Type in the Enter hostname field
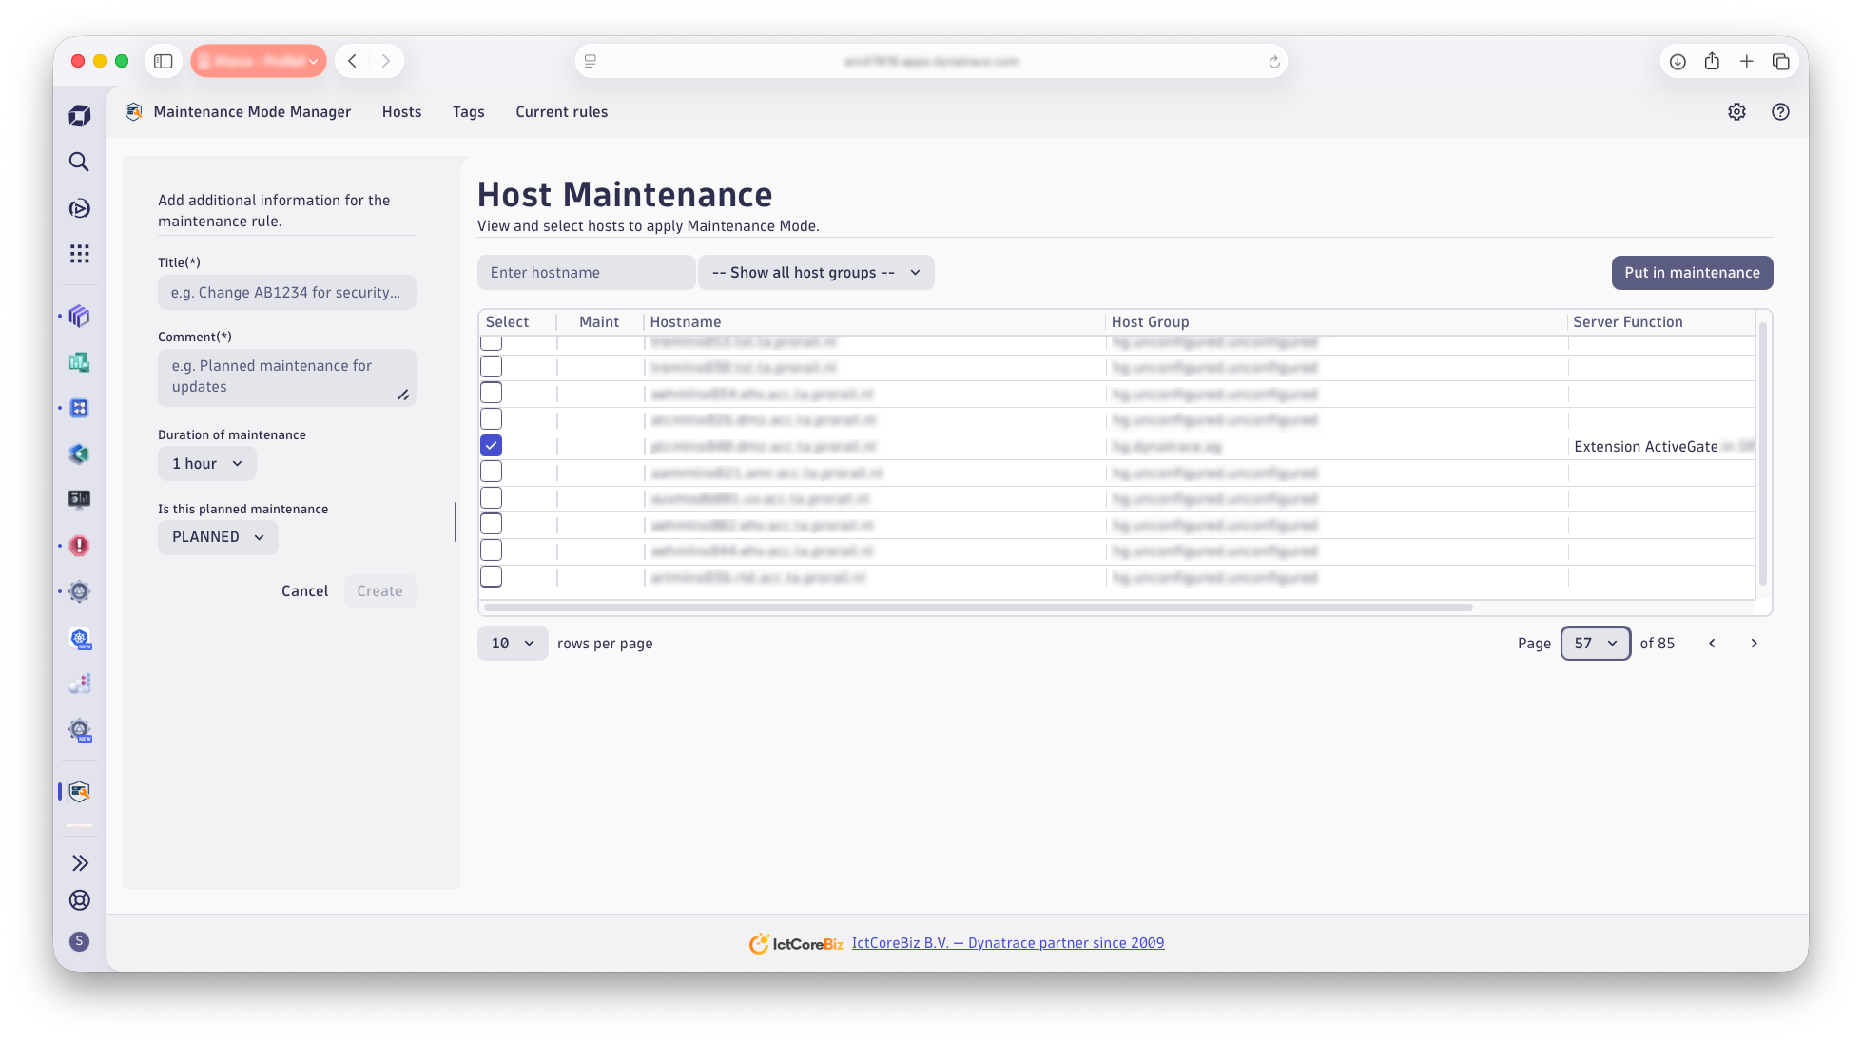 [x=586, y=272]
